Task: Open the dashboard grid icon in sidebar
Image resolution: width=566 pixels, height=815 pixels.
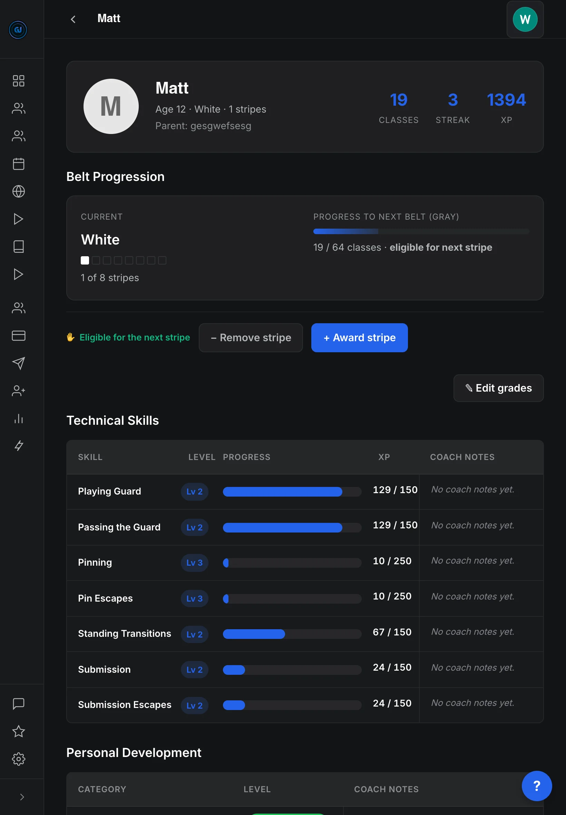Action: [18, 81]
